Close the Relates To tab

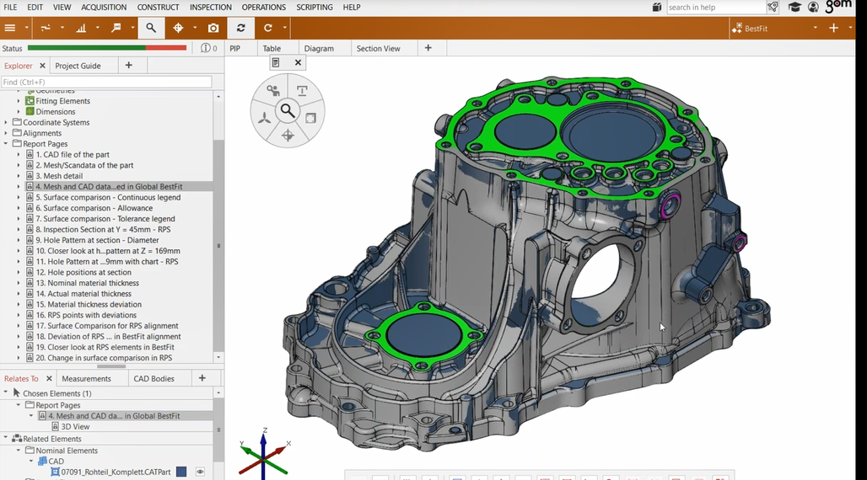click(47, 379)
